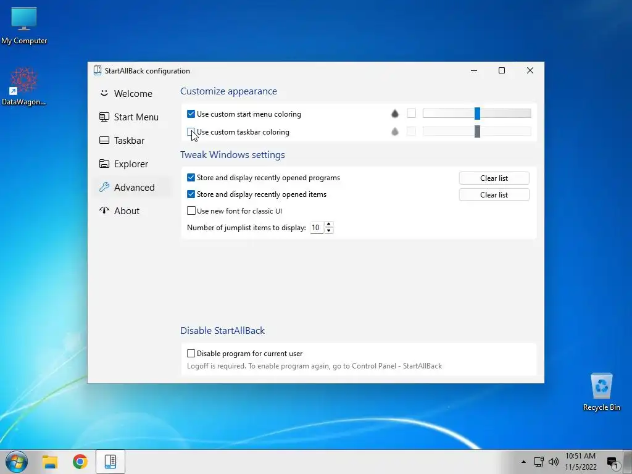
Task: Decrease the jumplist items count
Action: pyautogui.click(x=329, y=231)
